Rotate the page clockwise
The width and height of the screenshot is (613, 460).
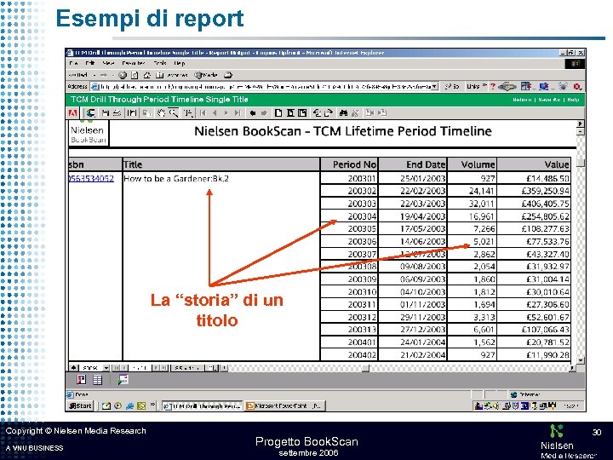point(329,113)
